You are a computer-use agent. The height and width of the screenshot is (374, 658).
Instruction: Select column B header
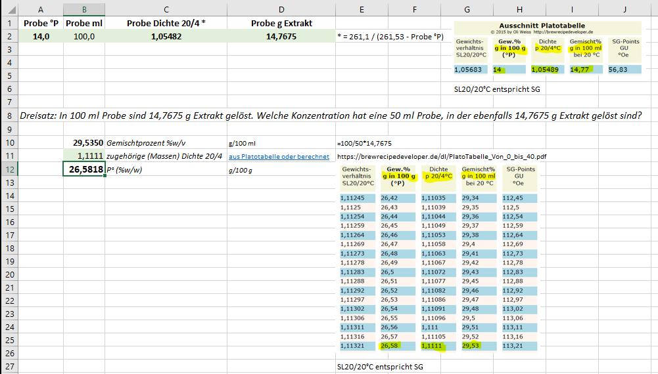click(x=84, y=9)
